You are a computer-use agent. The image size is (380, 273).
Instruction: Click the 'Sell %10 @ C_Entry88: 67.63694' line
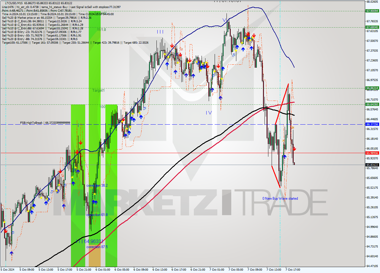[x=42, y=28]
